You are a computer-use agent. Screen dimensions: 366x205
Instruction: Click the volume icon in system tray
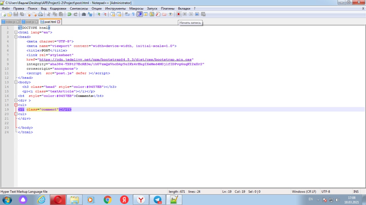[x=338, y=200]
